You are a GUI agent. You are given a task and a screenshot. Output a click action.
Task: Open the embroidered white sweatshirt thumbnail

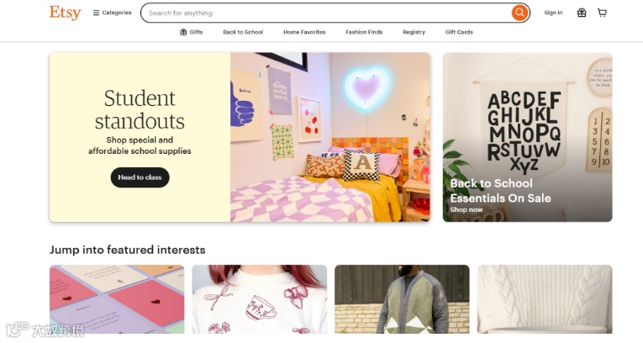coord(260,299)
